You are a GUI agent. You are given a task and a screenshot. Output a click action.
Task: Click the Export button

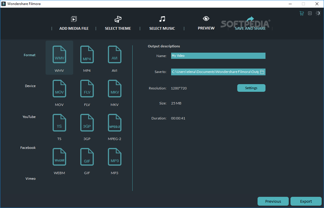[x=306, y=201]
